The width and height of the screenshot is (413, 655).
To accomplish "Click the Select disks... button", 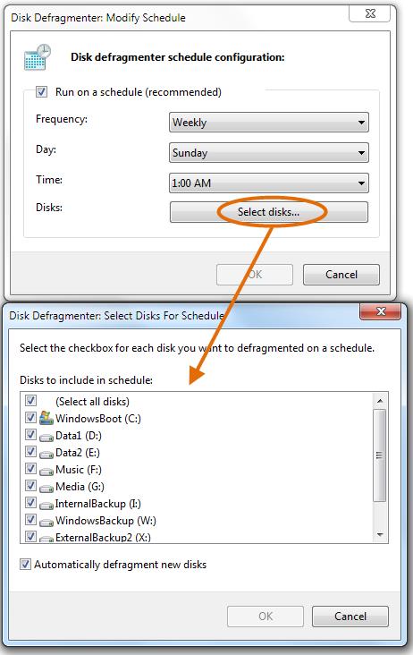I will (x=269, y=212).
